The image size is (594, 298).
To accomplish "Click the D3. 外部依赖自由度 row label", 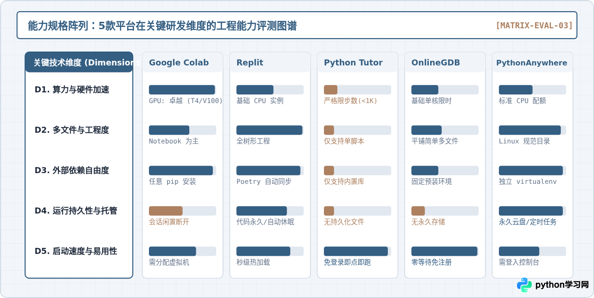I will tap(72, 170).
